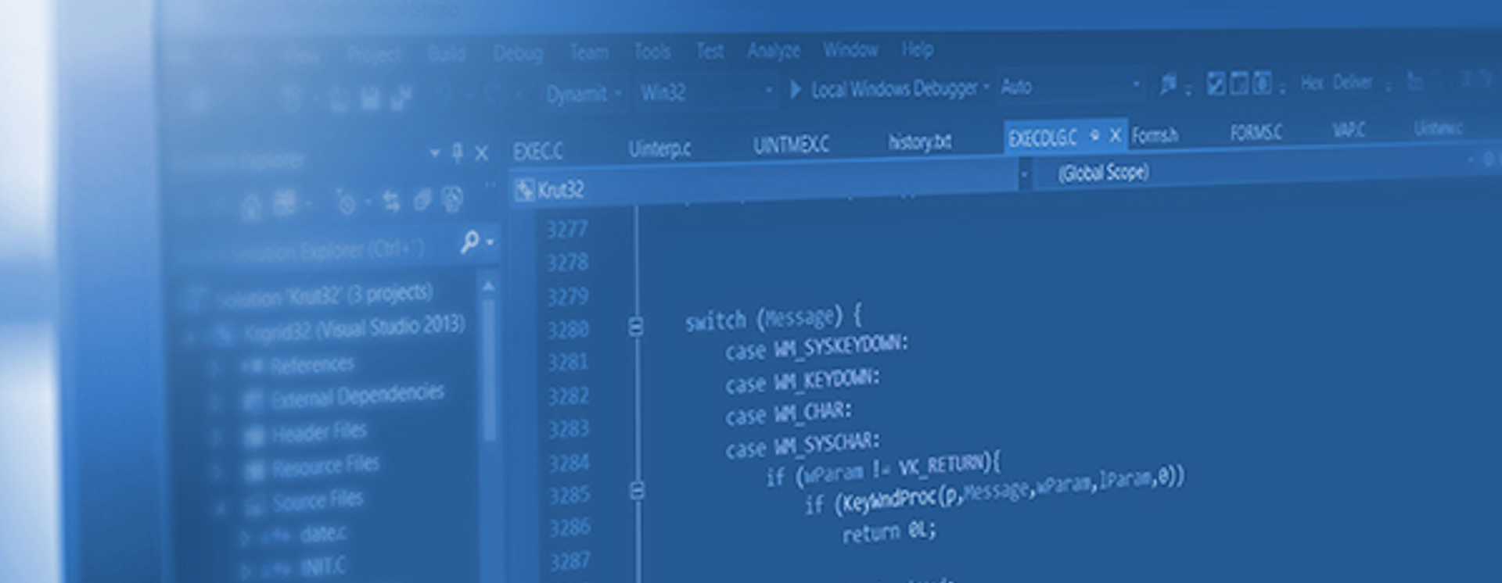Click the pending changes clock icon

pos(345,203)
